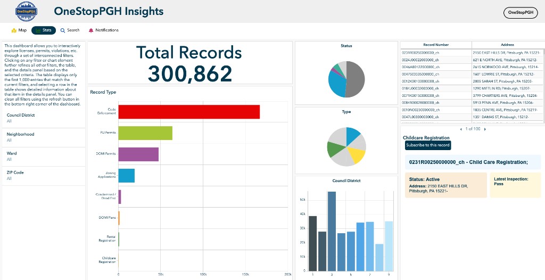Select record 0012K00103000000_ch row
Viewport: 545px width, 280px height.
[x=473, y=81]
